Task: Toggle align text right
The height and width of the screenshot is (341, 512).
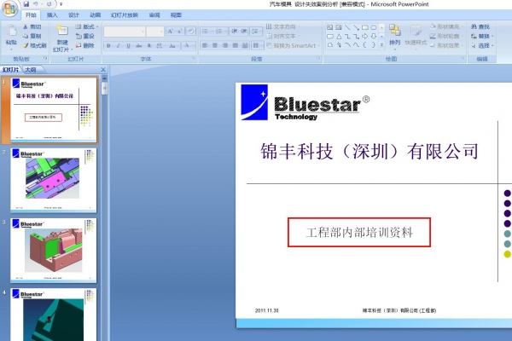Action: [x=225, y=46]
